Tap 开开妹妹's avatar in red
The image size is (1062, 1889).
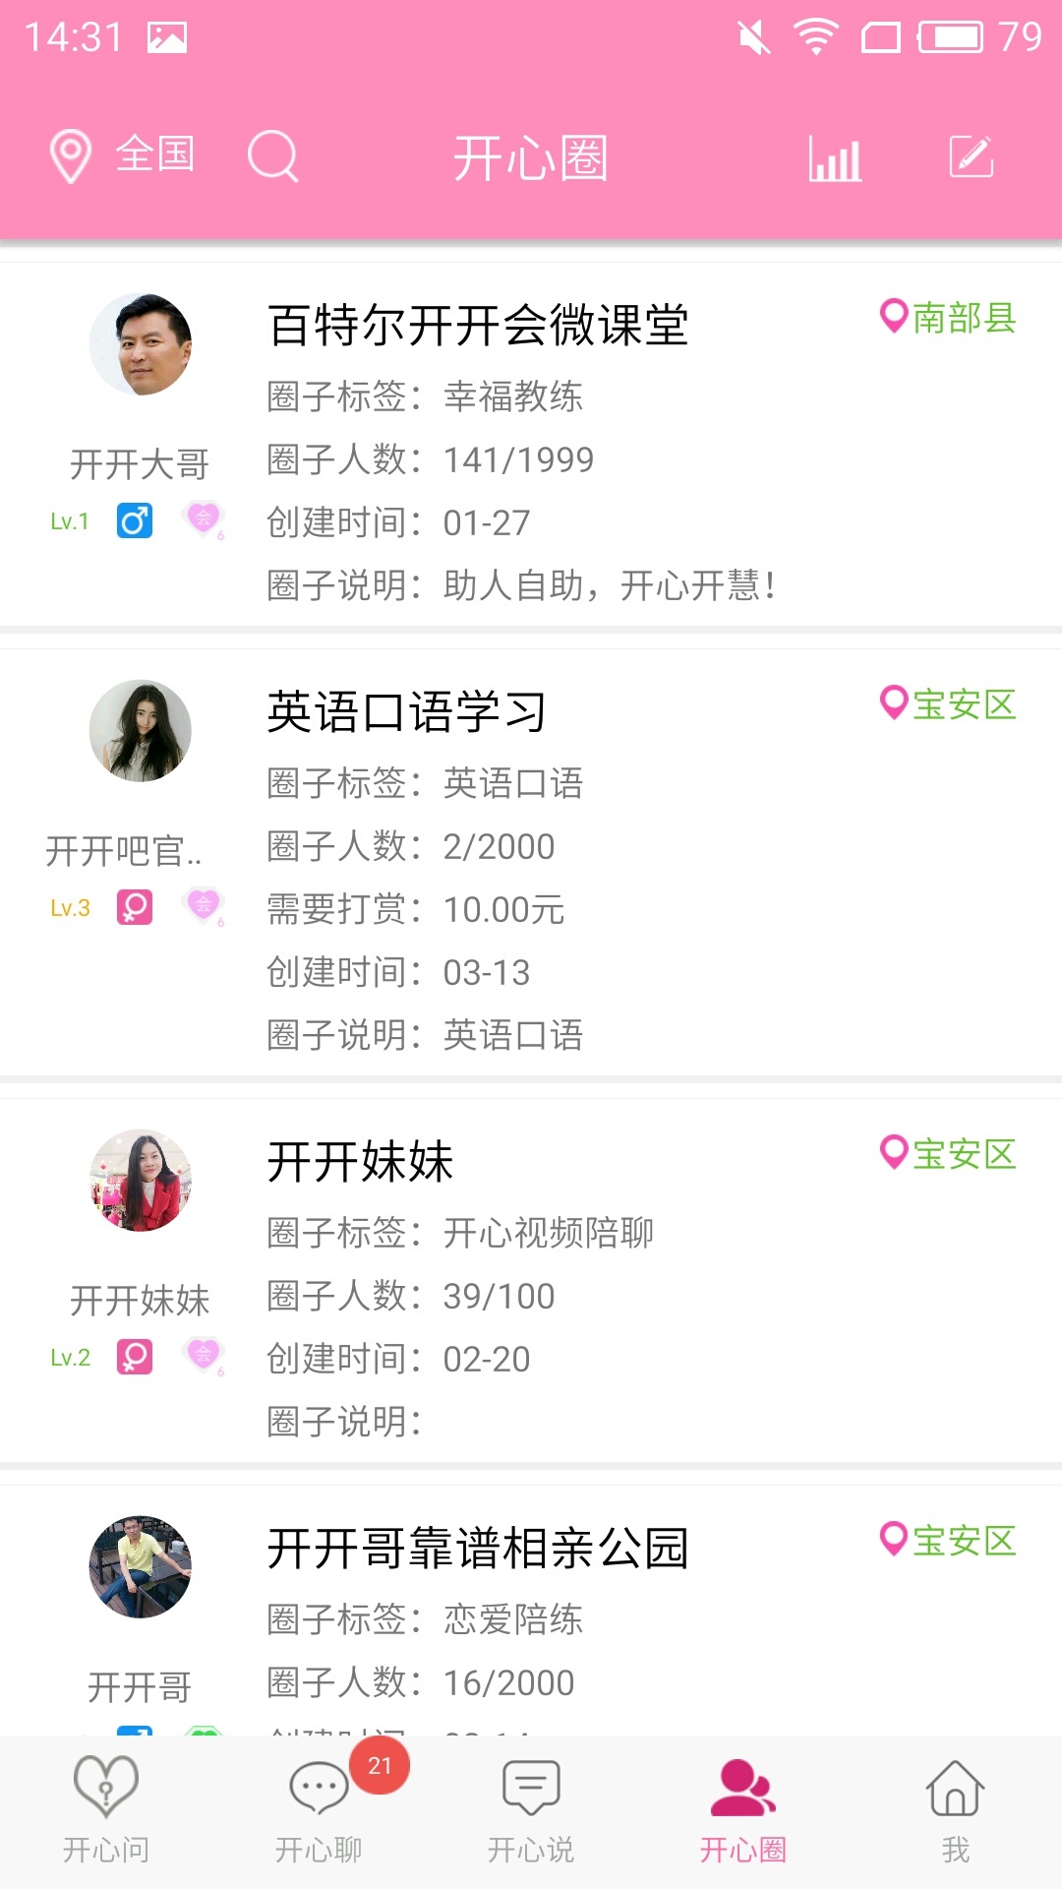(x=141, y=1181)
